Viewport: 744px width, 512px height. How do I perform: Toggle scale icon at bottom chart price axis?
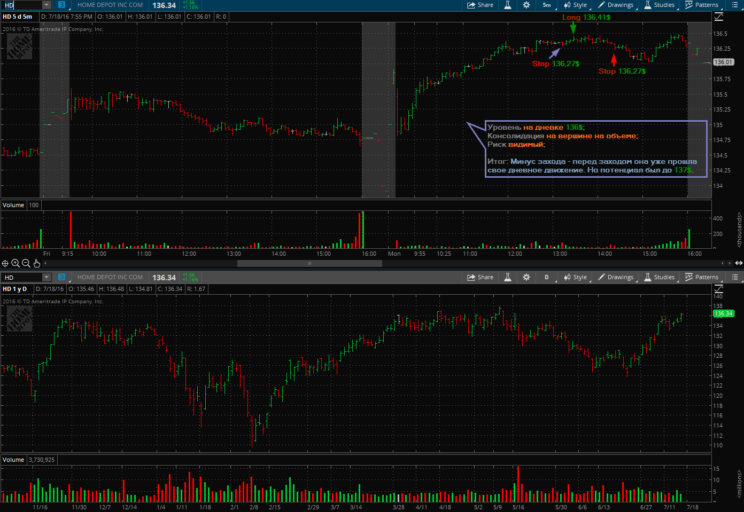click(719, 289)
